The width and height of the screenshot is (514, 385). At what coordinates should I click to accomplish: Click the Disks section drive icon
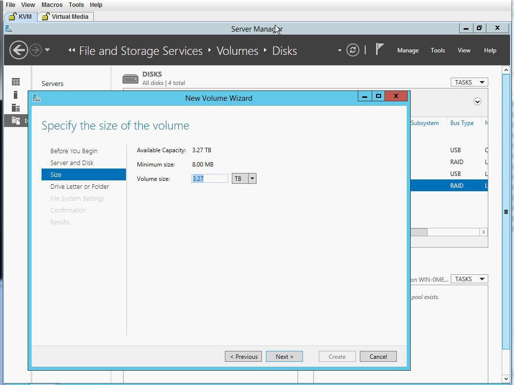[130, 79]
